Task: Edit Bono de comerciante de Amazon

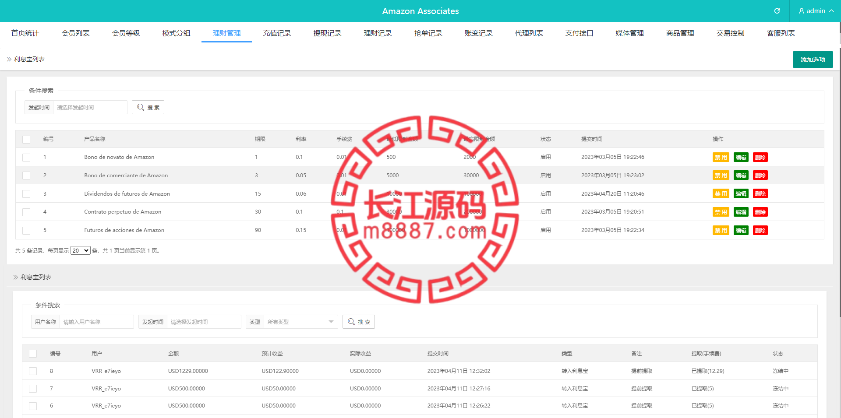Action: tap(741, 176)
